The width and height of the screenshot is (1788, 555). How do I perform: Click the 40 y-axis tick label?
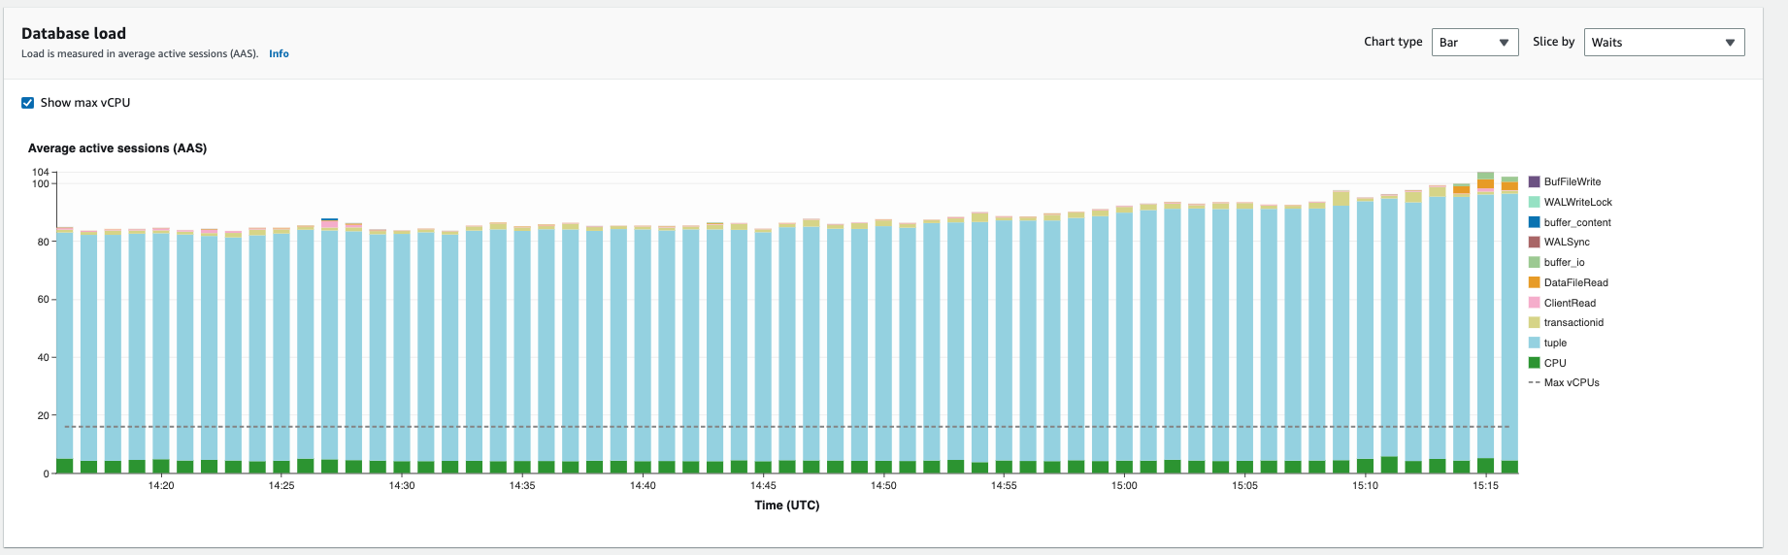[x=44, y=358]
